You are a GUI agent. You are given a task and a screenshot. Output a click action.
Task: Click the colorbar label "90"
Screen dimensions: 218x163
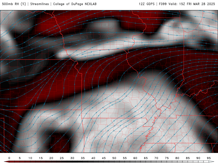point(198,158)
